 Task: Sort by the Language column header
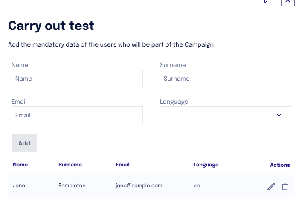pyautogui.click(x=206, y=165)
